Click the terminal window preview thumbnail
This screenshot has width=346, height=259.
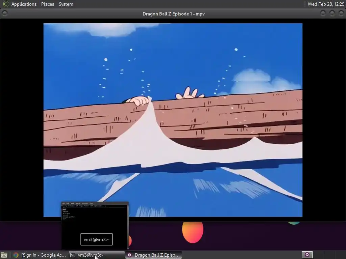[x=95, y=226]
